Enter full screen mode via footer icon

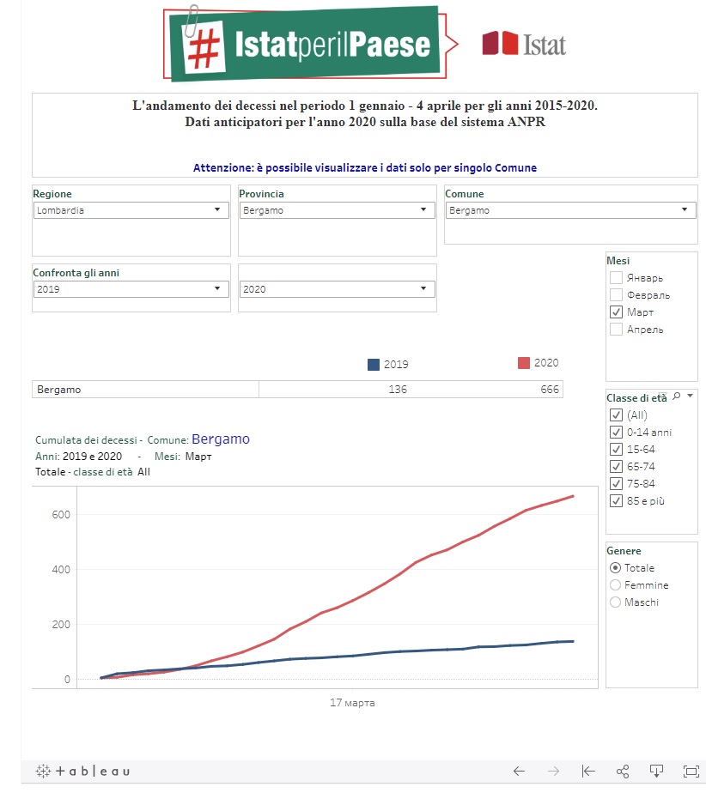(690, 771)
